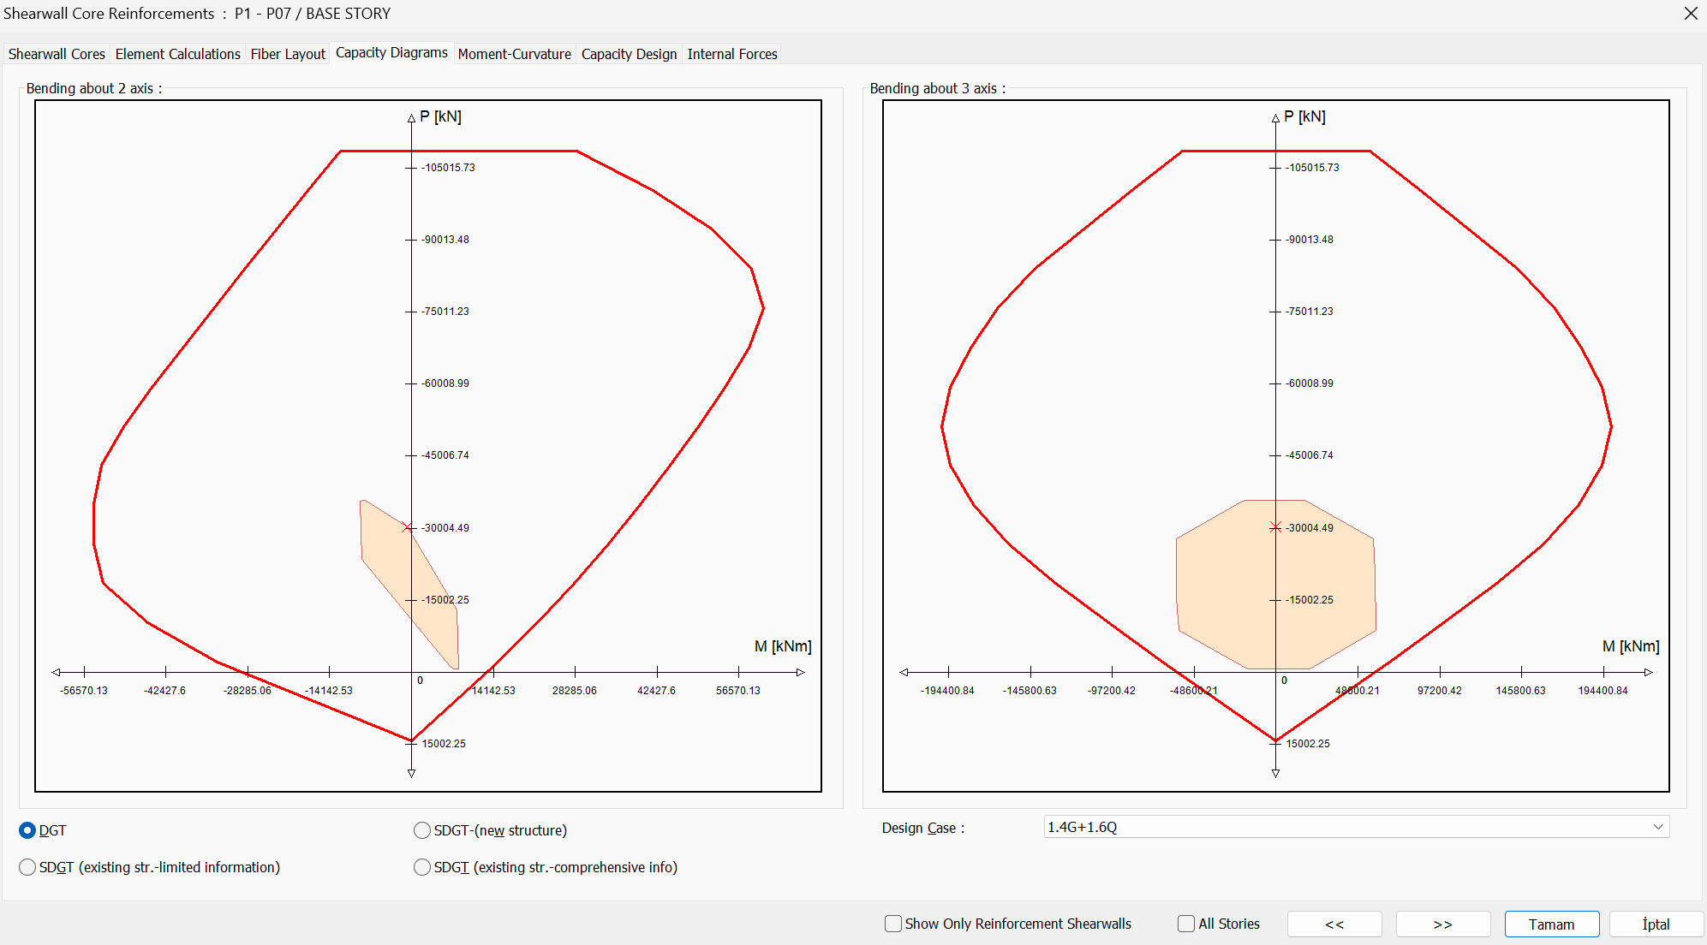Close the Shearwall Core Reinforcements dialog
1707x945 pixels.
pyautogui.click(x=1690, y=14)
